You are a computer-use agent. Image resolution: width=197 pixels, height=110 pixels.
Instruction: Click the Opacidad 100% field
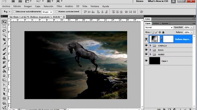(x=187, y=27)
